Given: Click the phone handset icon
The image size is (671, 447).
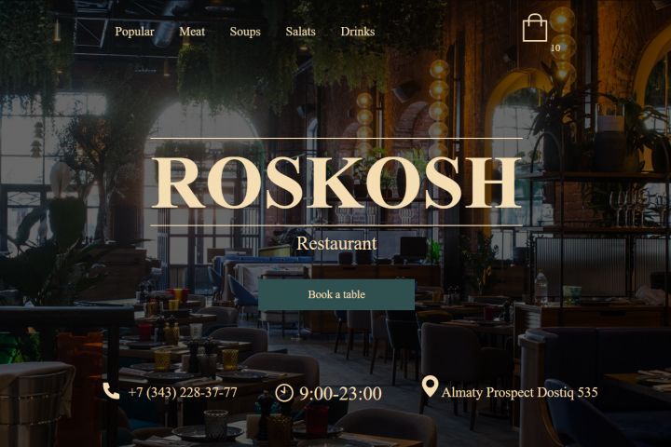Looking at the screenshot, I should pos(111,391).
